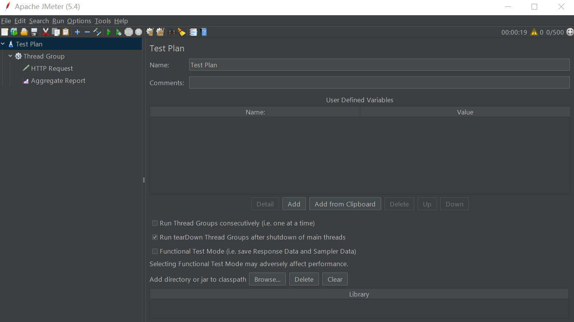Click the Down button
Viewport: 574px width, 322px height.
tap(454, 204)
